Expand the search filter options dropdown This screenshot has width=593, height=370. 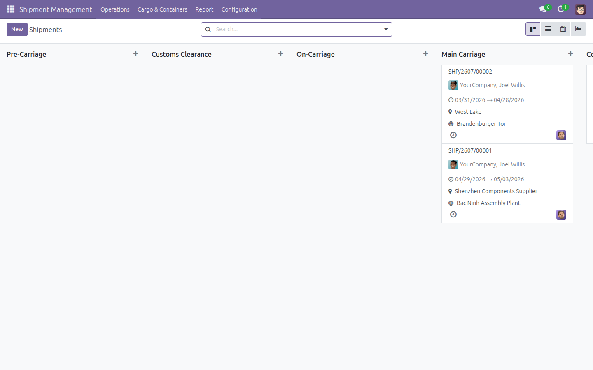coord(386,30)
